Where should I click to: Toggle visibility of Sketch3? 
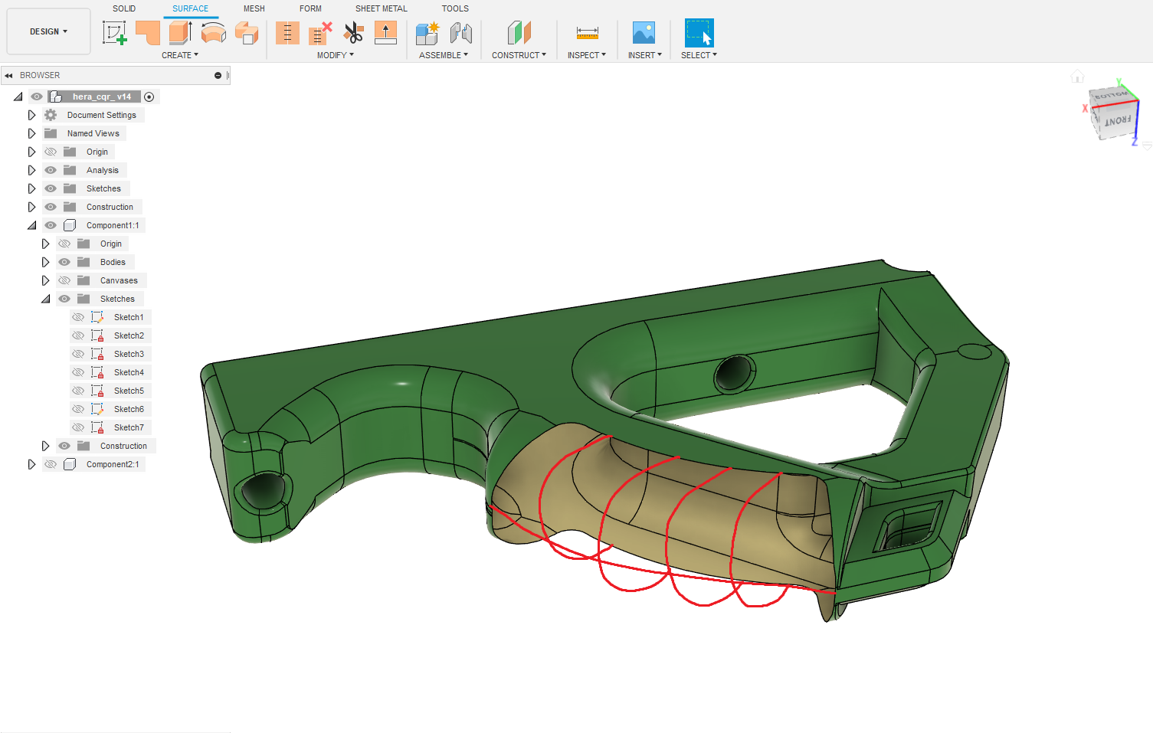[x=77, y=353]
